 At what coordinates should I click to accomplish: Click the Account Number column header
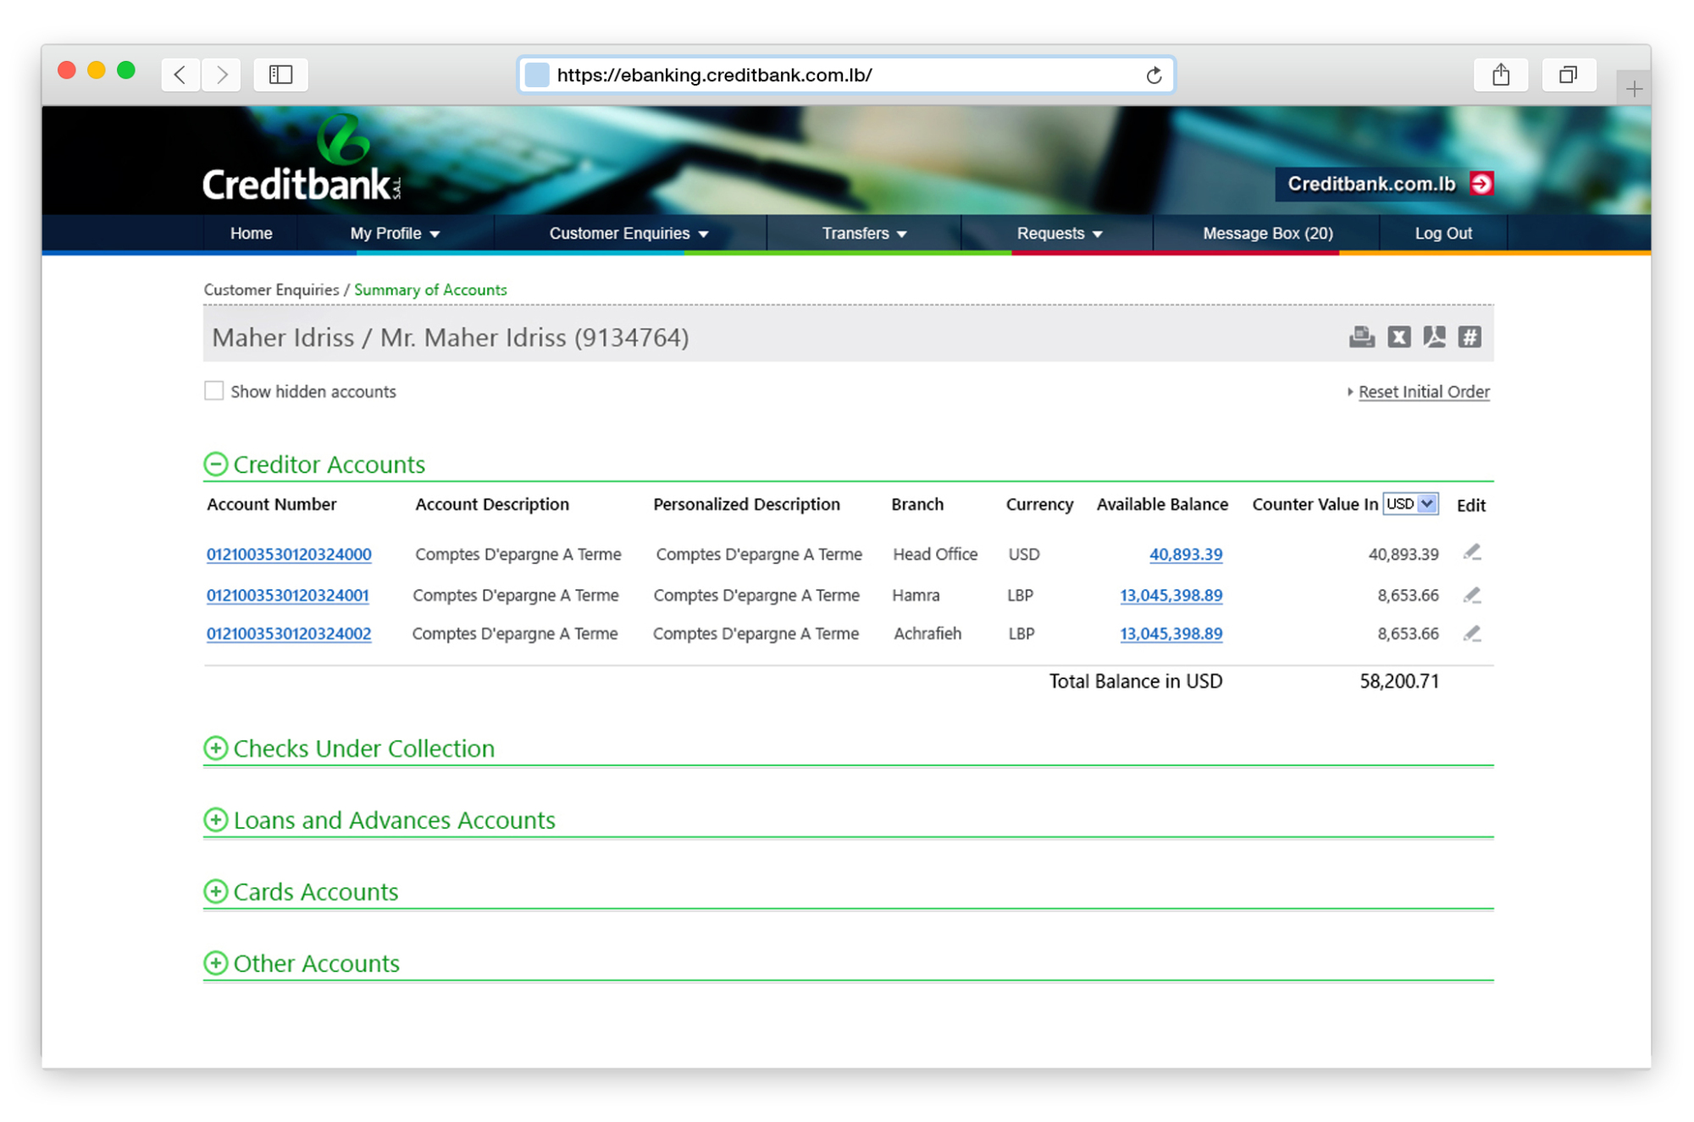pos(272,504)
